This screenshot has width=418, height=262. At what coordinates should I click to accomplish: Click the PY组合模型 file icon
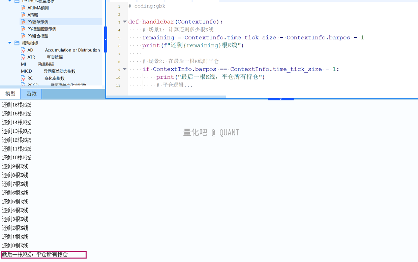(23, 36)
